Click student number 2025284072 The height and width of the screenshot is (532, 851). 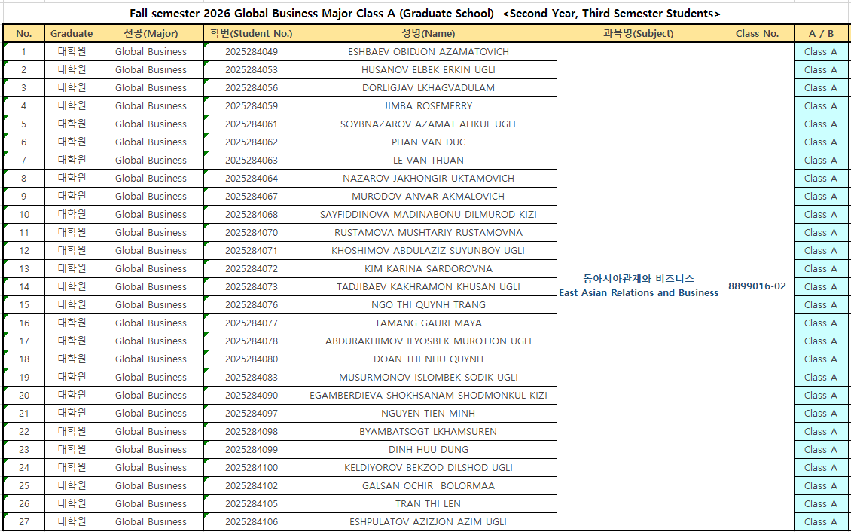252,269
